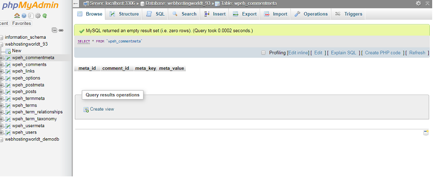Open phpMyAdmin documentation help icon
The image size is (445, 177).
pyautogui.click(x=24, y=16)
